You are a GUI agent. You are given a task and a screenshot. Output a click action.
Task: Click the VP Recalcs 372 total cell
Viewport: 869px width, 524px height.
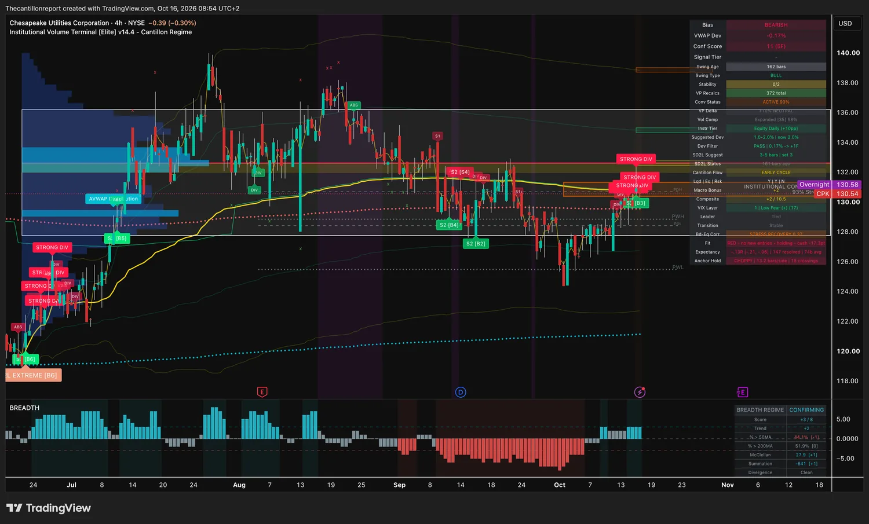776,93
